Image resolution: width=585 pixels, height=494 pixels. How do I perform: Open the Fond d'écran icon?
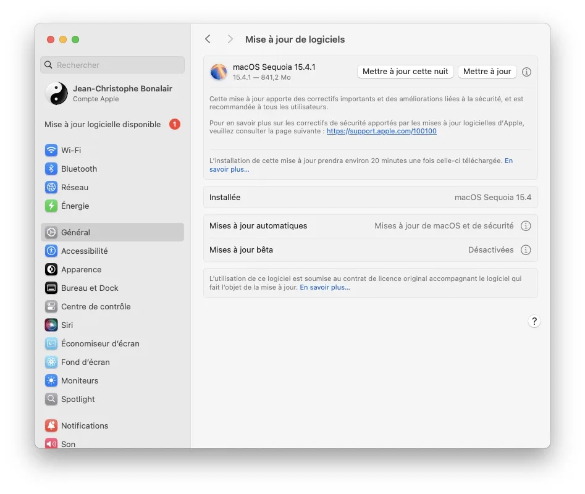click(x=51, y=362)
